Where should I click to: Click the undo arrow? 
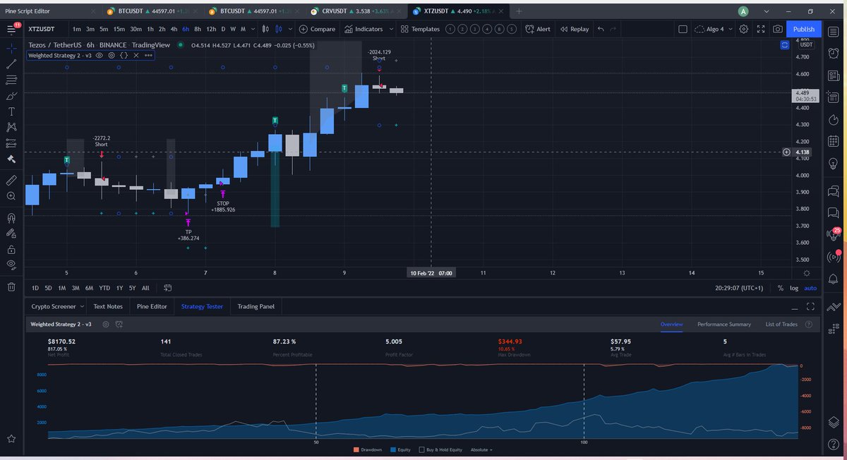coord(601,29)
